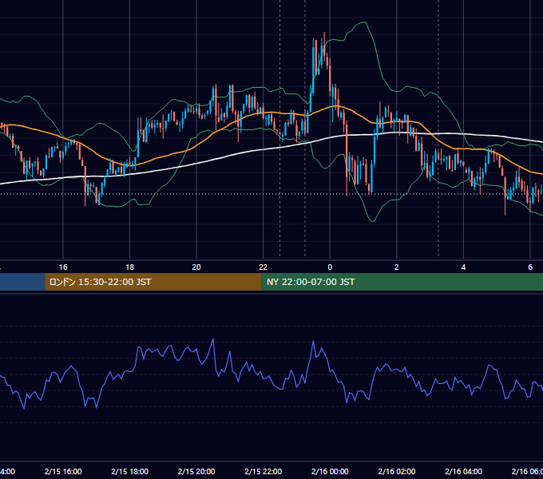Click the hour label 16 on the chart axis

tap(63, 267)
